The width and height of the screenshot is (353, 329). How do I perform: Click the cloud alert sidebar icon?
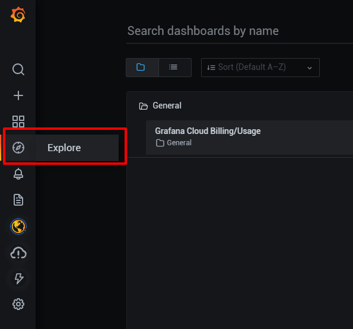click(x=18, y=253)
